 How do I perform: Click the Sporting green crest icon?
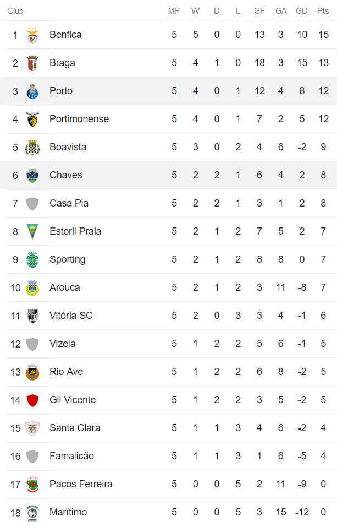(32, 260)
